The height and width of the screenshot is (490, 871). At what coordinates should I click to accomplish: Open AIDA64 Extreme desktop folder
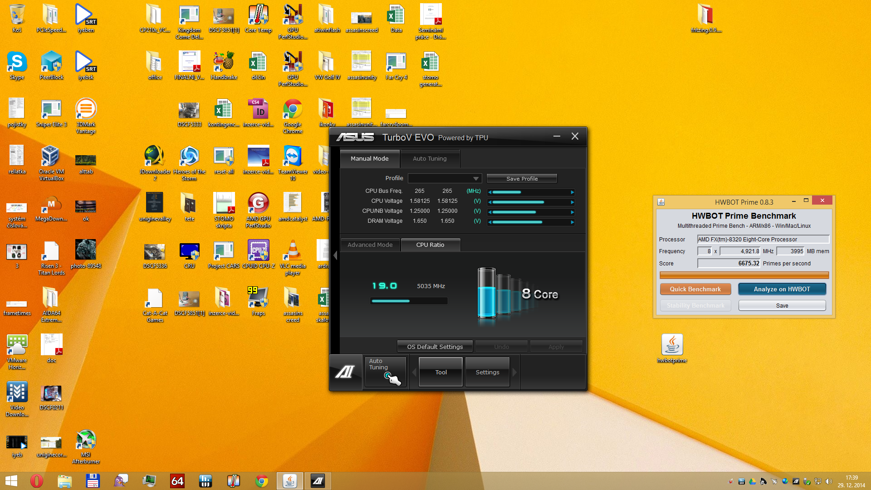pyautogui.click(x=51, y=304)
